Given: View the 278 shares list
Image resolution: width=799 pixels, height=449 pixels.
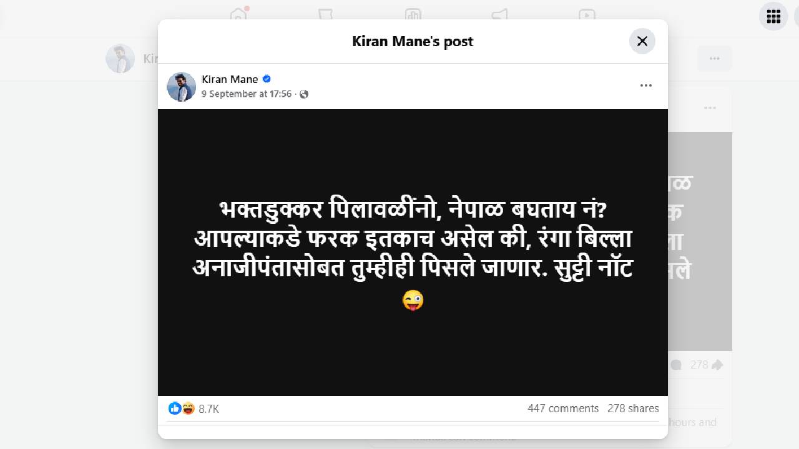Looking at the screenshot, I should click(x=633, y=408).
